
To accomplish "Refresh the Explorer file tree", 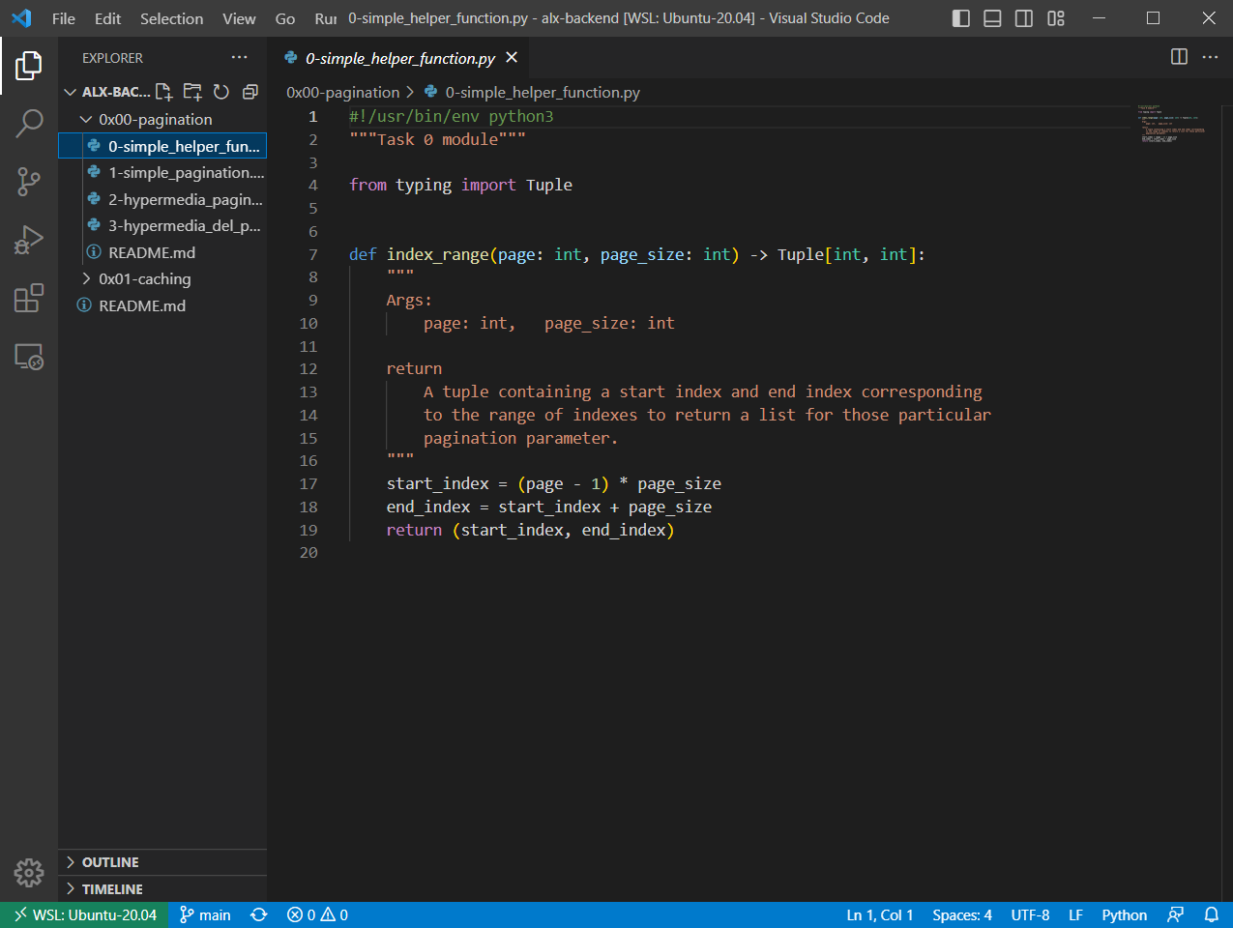I will [221, 92].
